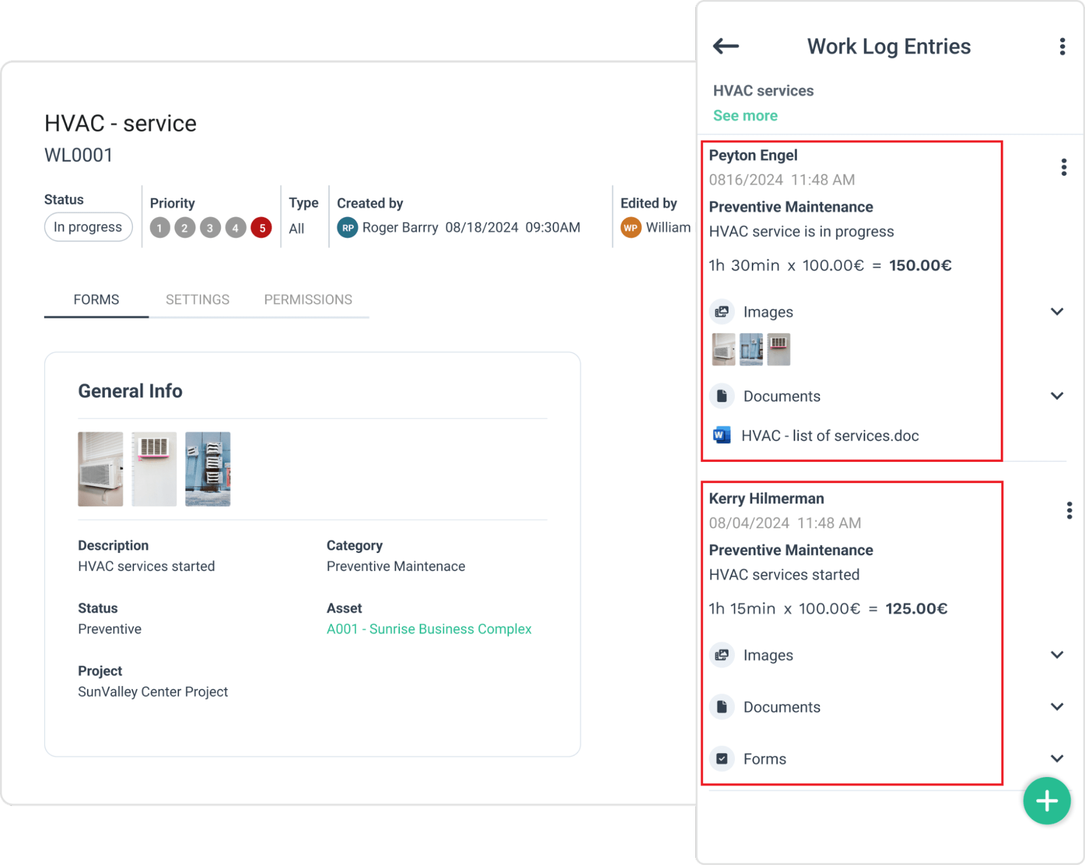Open the Permissions tab
The width and height of the screenshot is (1085, 865).
click(x=308, y=299)
